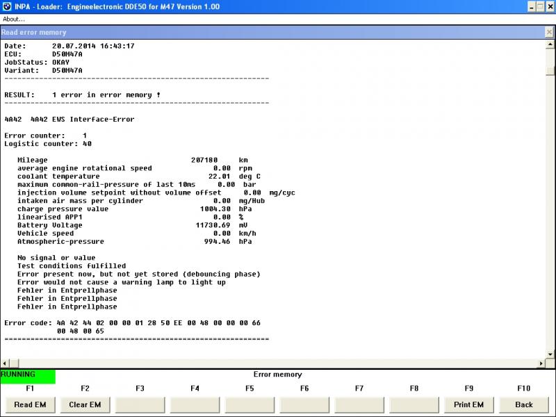Click the blank button under F3
This screenshot has height=417, width=556.
[140, 404]
